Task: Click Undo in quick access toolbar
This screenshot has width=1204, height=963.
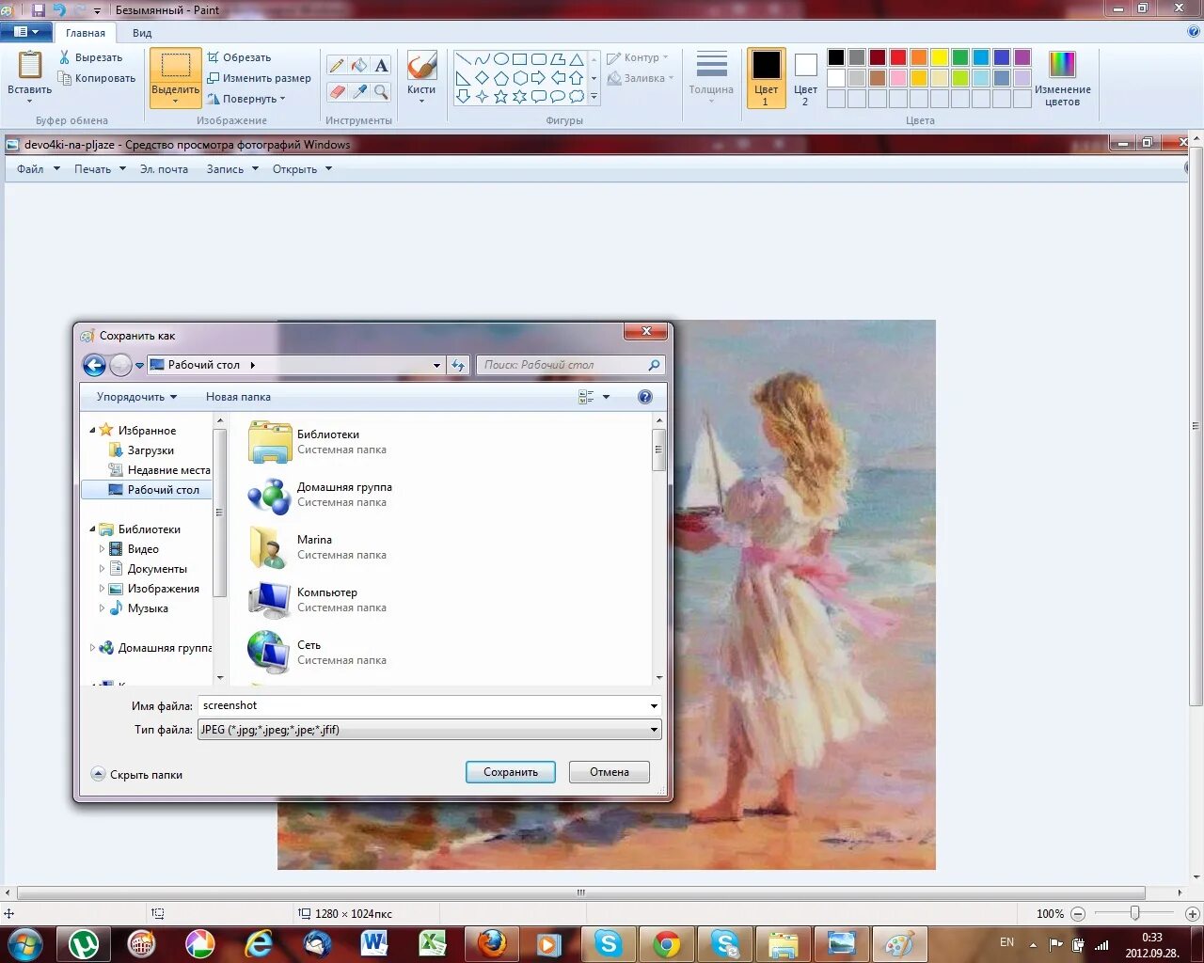Action: pyautogui.click(x=60, y=10)
